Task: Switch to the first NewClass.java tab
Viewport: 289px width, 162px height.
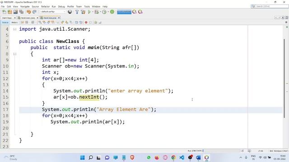Action: tap(28, 18)
